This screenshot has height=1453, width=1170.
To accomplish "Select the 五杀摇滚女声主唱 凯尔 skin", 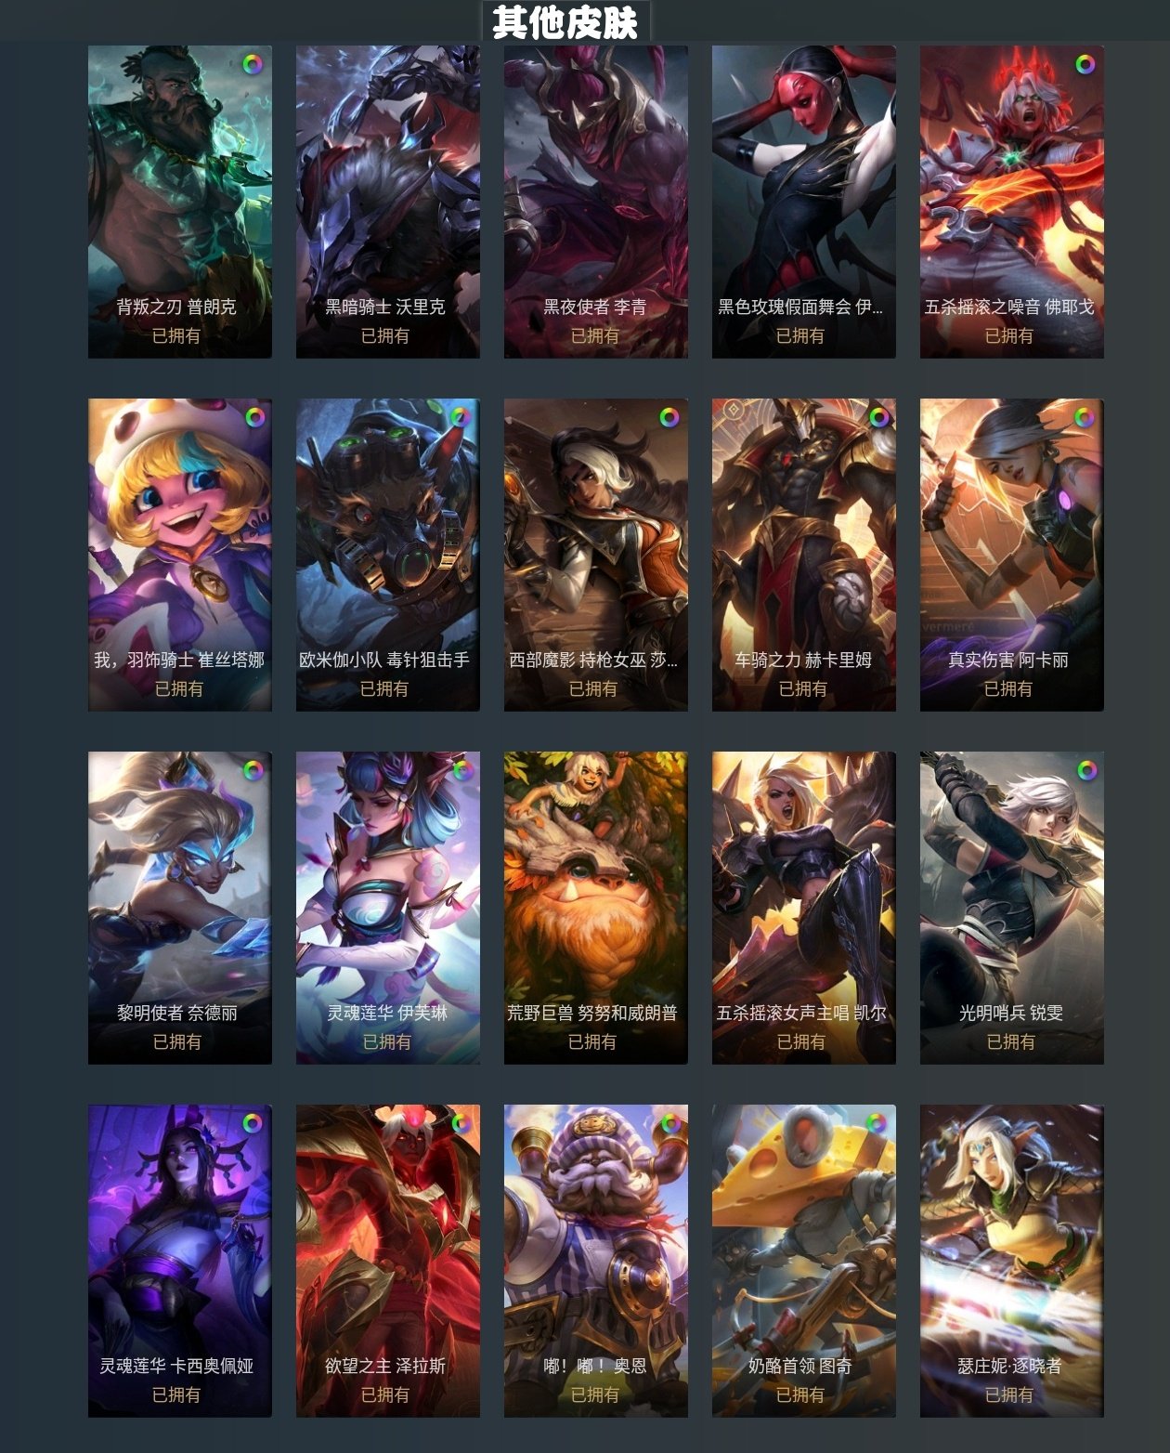I will 804,908.
